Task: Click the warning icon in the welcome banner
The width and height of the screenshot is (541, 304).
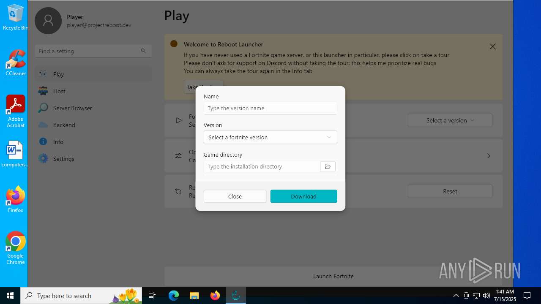Action: 174,44
